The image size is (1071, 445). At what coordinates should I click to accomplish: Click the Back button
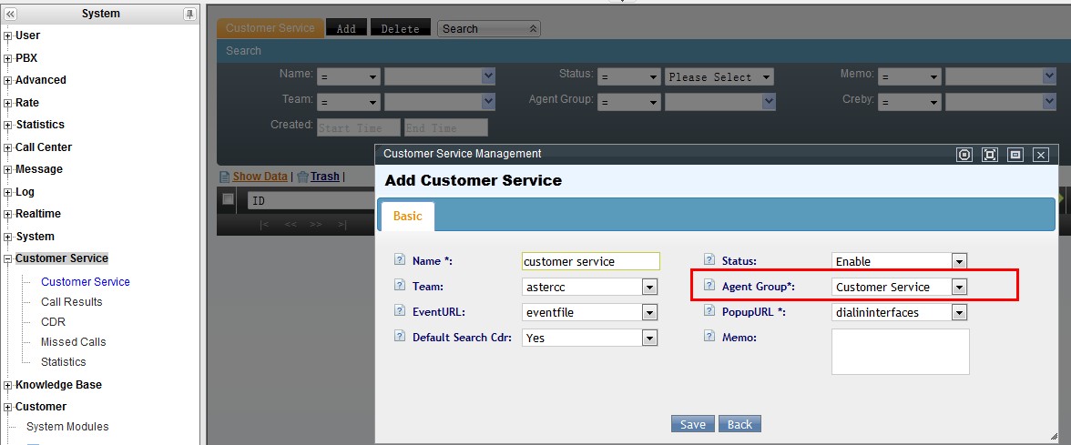click(x=739, y=424)
